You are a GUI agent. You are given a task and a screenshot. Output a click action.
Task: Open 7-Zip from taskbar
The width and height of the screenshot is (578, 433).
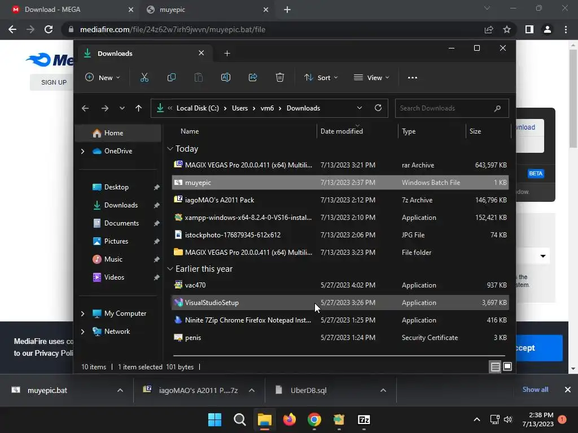click(x=364, y=419)
